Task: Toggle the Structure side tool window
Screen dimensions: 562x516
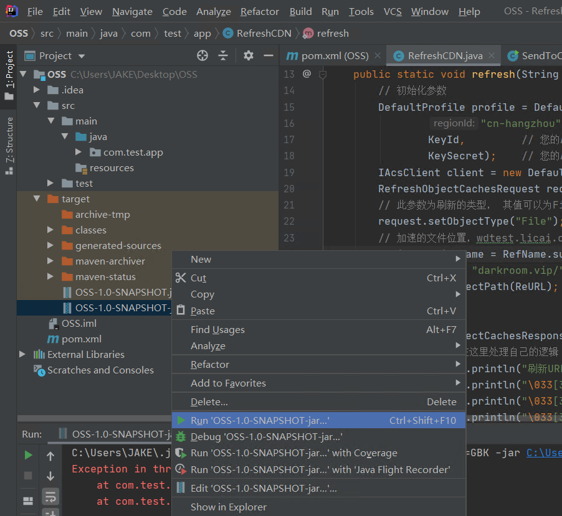Action: 9,144
